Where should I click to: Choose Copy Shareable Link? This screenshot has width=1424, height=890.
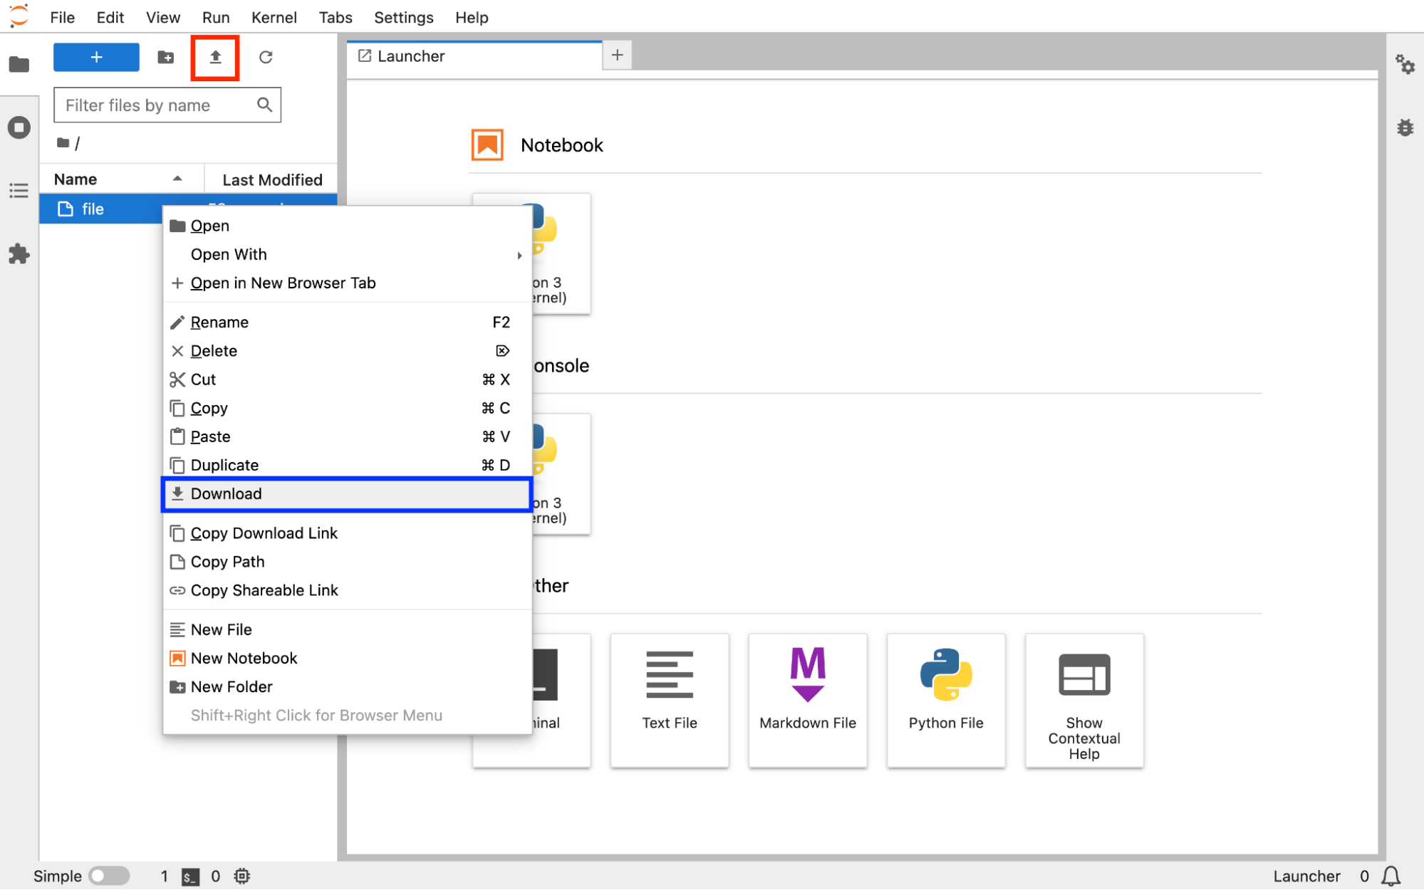pyautogui.click(x=347, y=590)
